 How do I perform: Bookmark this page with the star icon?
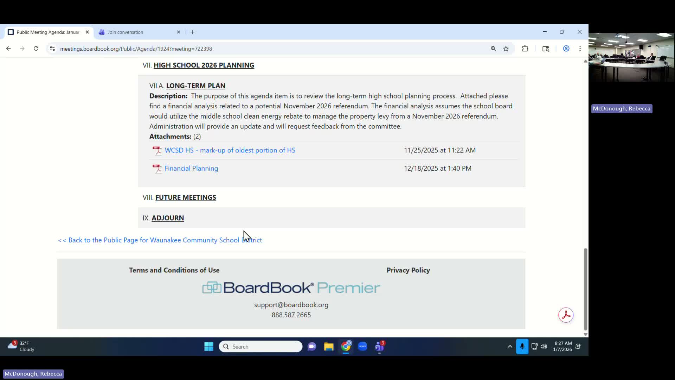pos(506,49)
